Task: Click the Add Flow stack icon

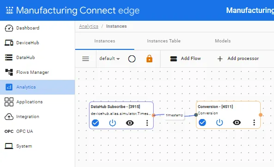Action: pos(173,59)
